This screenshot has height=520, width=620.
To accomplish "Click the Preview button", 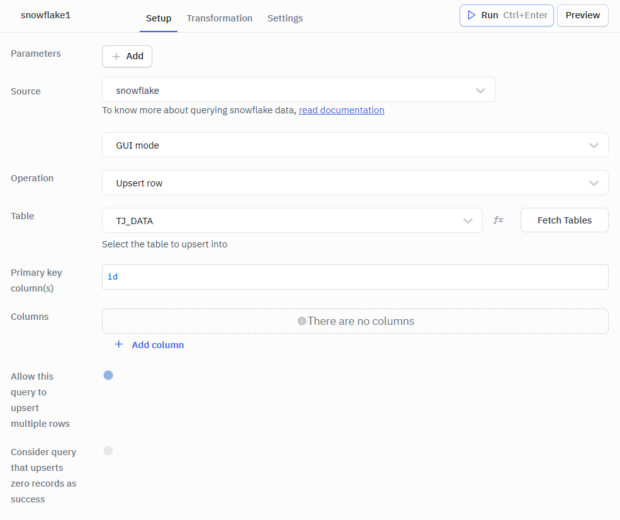I will click(583, 15).
